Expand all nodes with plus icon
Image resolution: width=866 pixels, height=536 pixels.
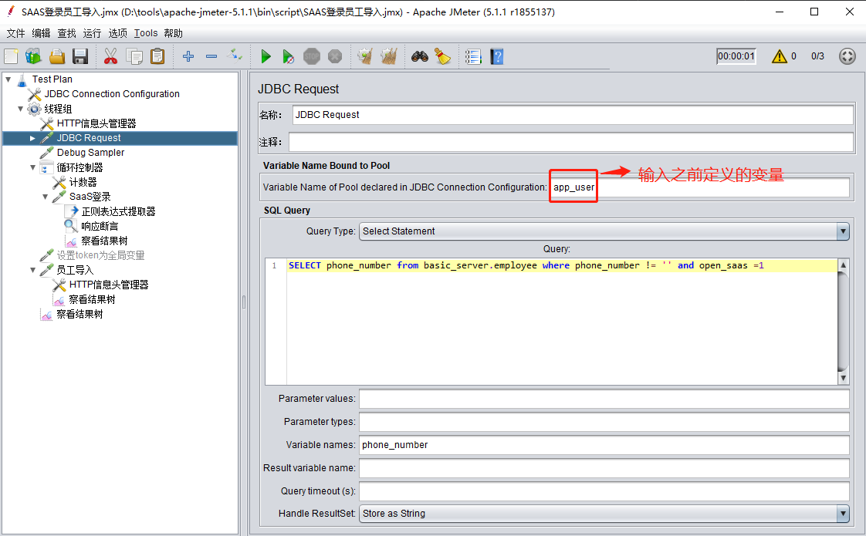click(x=188, y=56)
